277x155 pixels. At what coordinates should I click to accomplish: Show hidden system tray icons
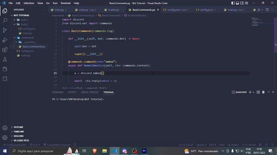click(x=223, y=151)
